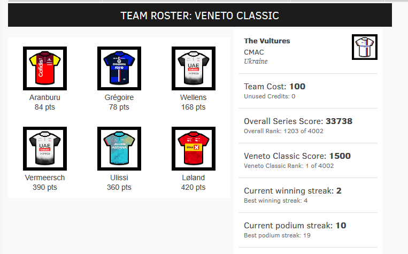Open the Grégoire rider name link
This screenshot has height=254, width=408.
click(x=119, y=98)
